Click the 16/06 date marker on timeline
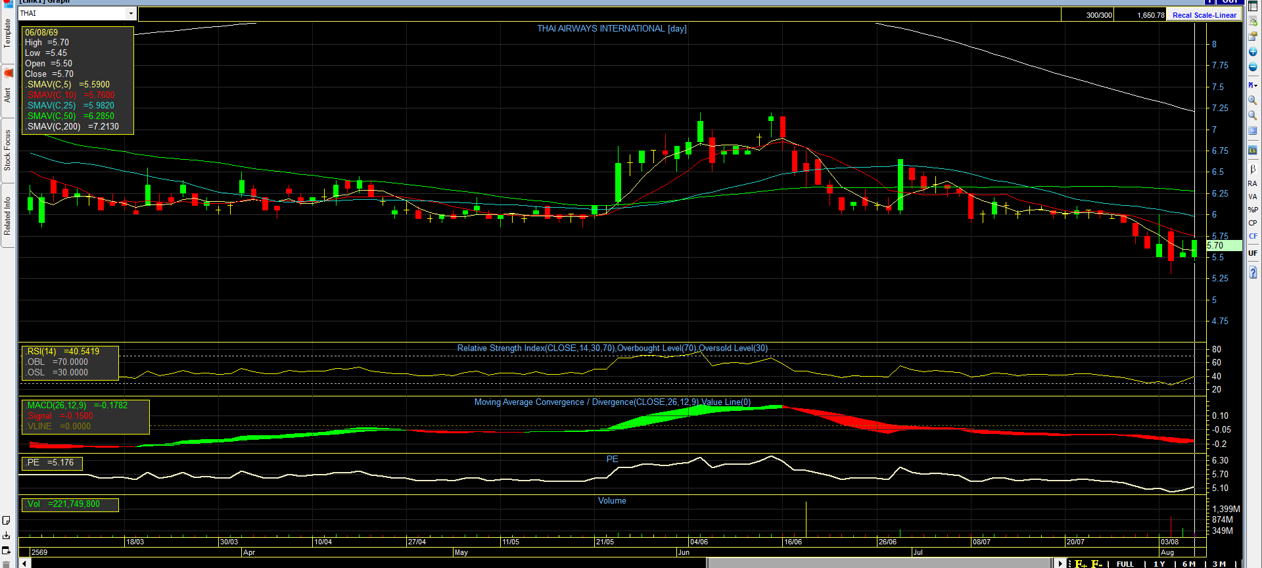The height and width of the screenshot is (568, 1262). click(x=793, y=542)
